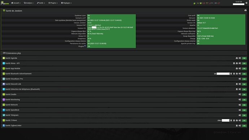Open gears icon on Santé Agenda row

pyautogui.click(x=240, y=58)
